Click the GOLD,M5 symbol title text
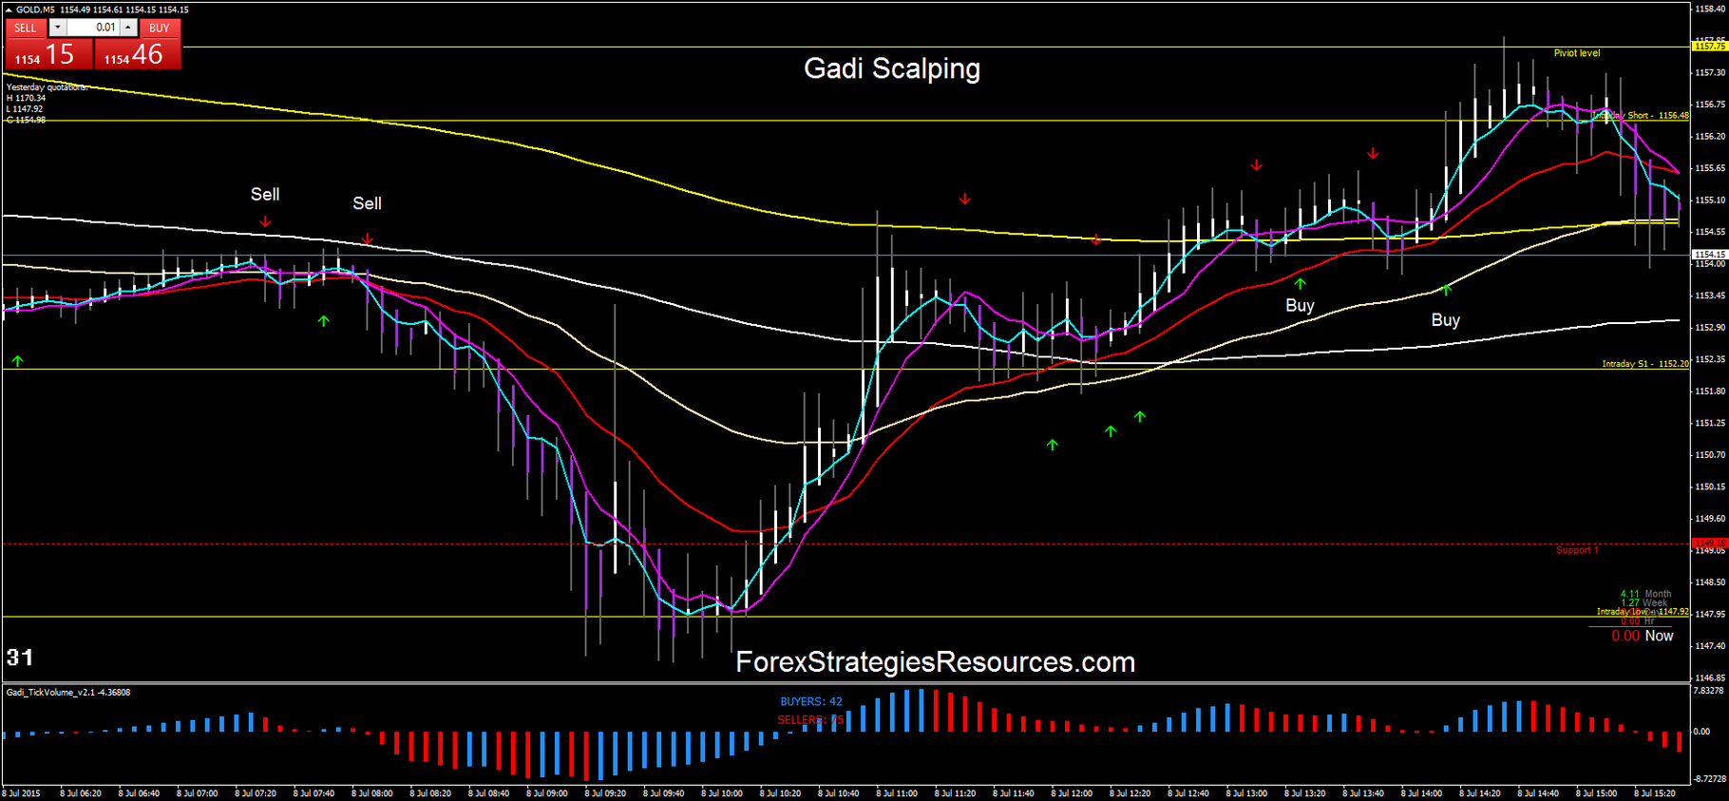Image resolution: width=1729 pixels, height=801 pixels. [x=36, y=10]
